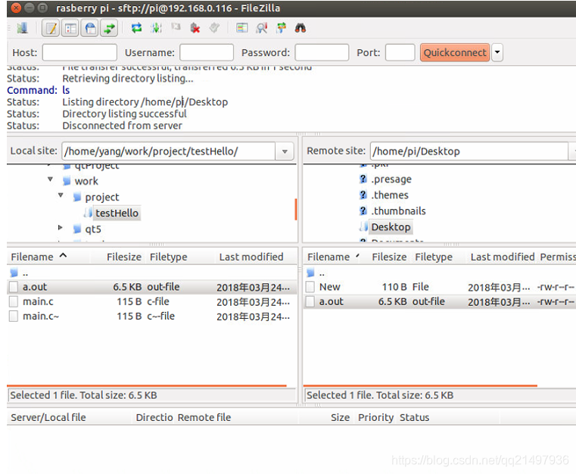Toggle the remote directory tree display
The height and width of the screenshot is (474, 576).
pos(89,28)
